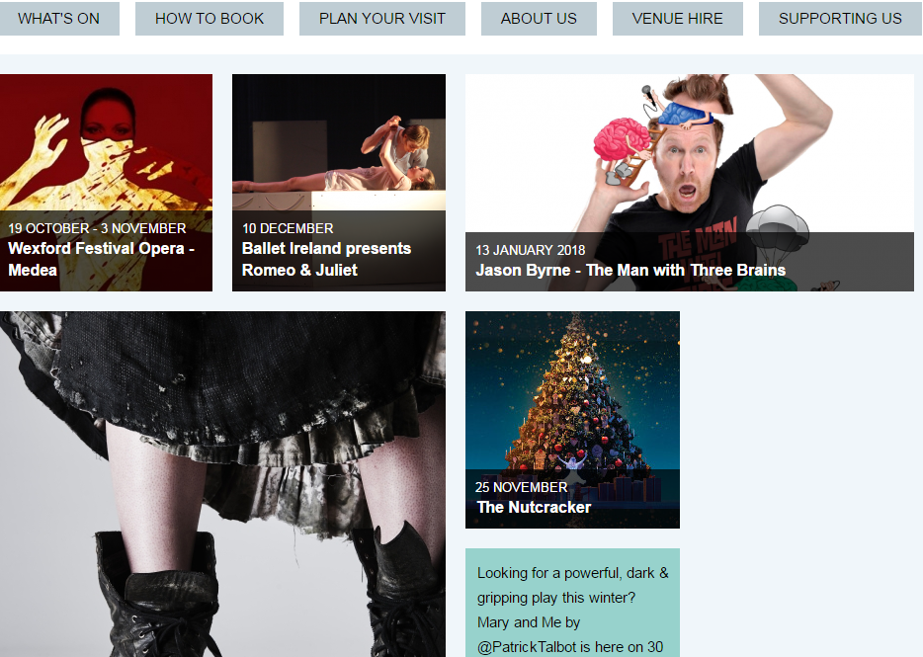Image resolution: width=923 pixels, height=657 pixels.
Task: Open the PLAN YOUR VISIT menu item
Action: click(x=382, y=18)
